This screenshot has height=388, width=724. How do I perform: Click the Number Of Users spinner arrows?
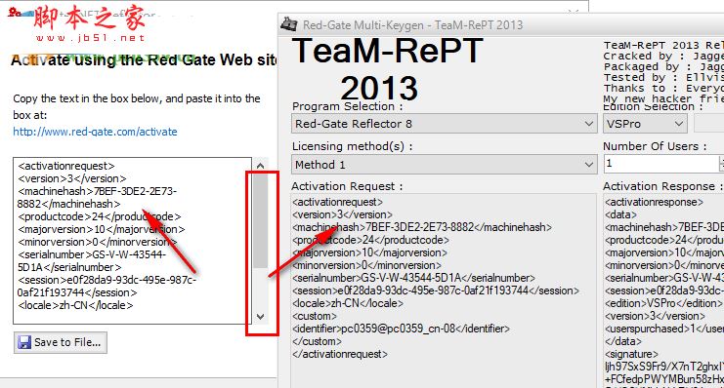(721, 164)
